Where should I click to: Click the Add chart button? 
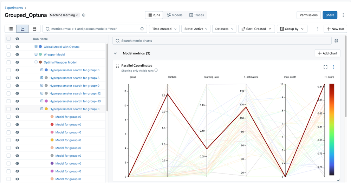327,53
